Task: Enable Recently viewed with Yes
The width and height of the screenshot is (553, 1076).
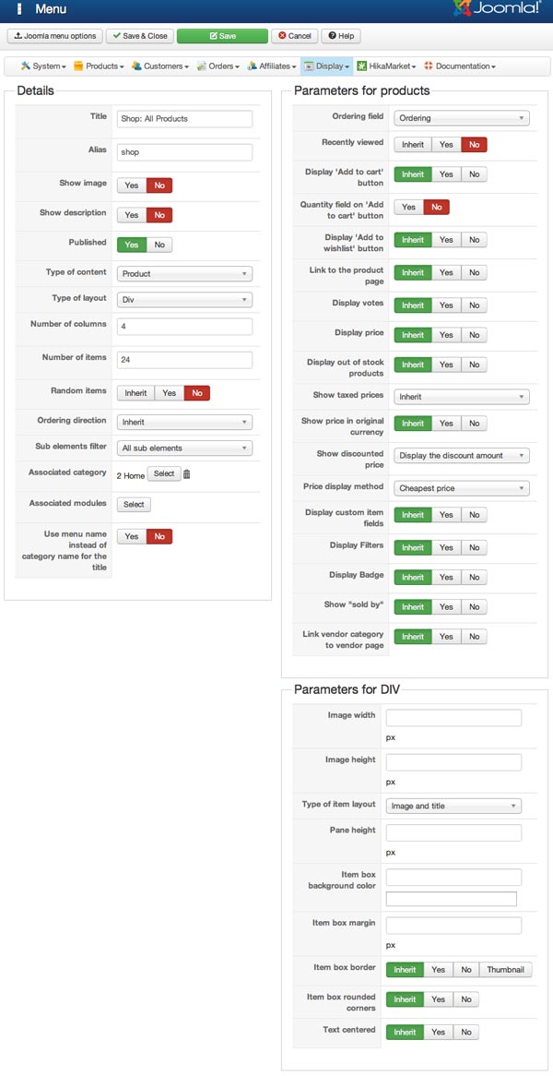Action: click(446, 145)
